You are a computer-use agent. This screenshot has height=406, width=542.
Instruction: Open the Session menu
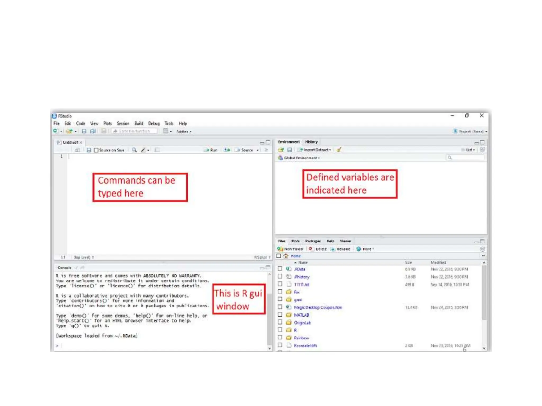[x=123, y=123]
